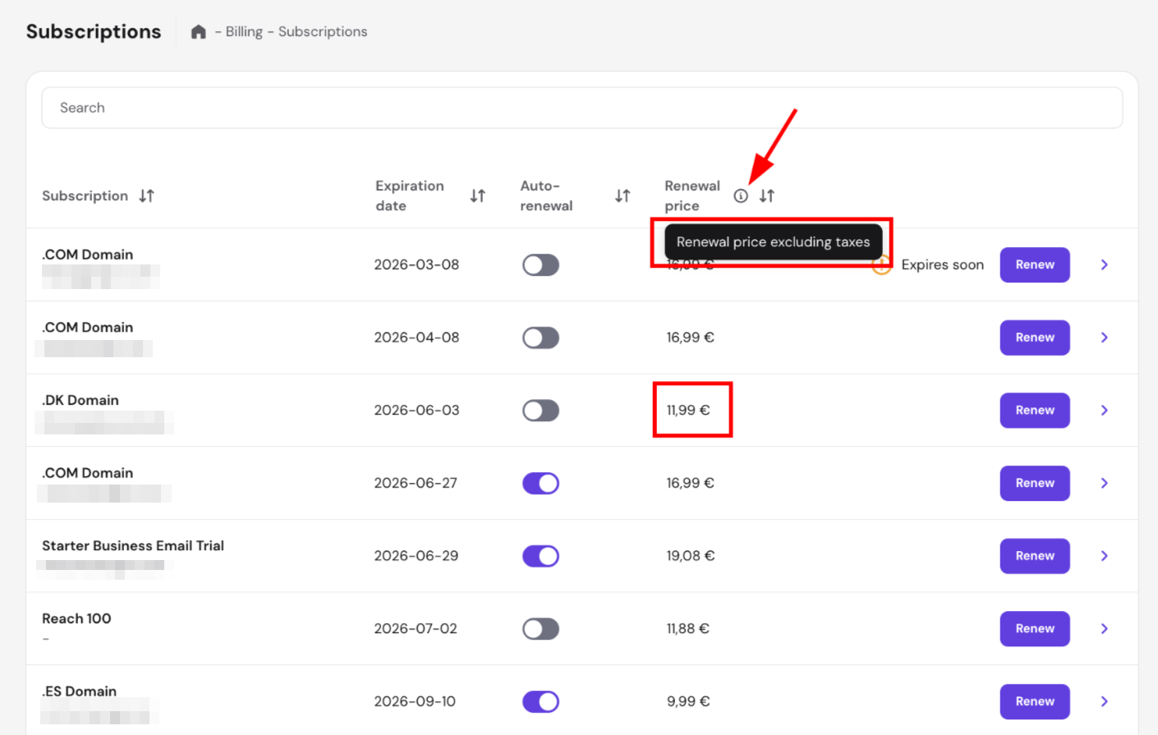
Task: Open details chevron for Reach 100
Action: [1104, 629]
